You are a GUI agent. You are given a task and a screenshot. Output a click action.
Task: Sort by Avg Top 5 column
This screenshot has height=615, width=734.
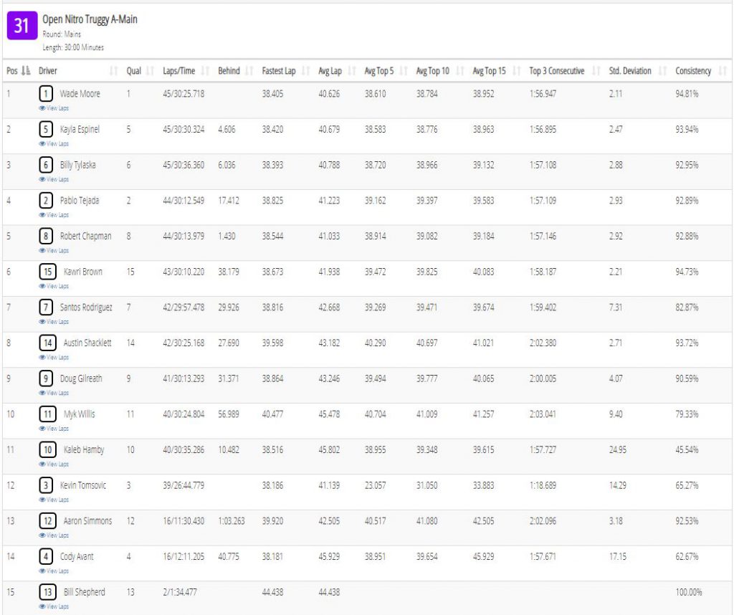(379, 71)
